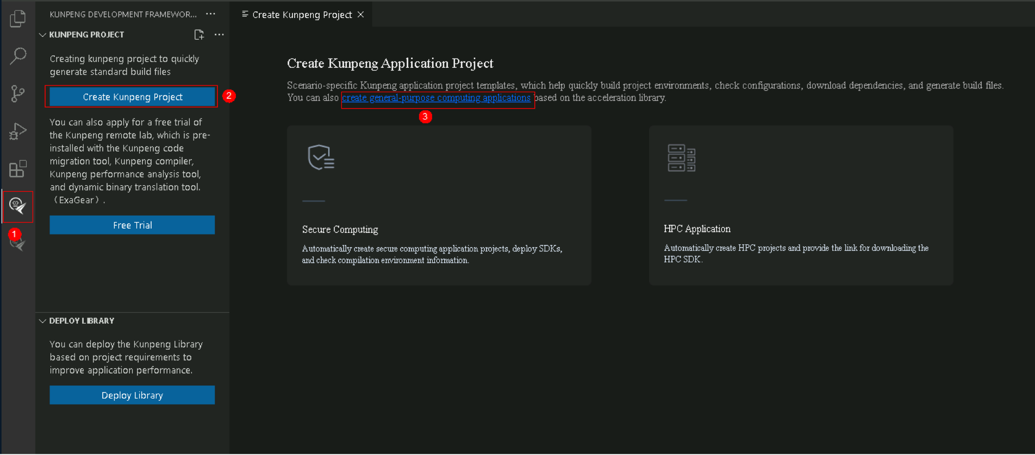Click the second Kunpeng plugin icon below
This screenshot has width=1035, height=455.
click(x=18, y=244)
